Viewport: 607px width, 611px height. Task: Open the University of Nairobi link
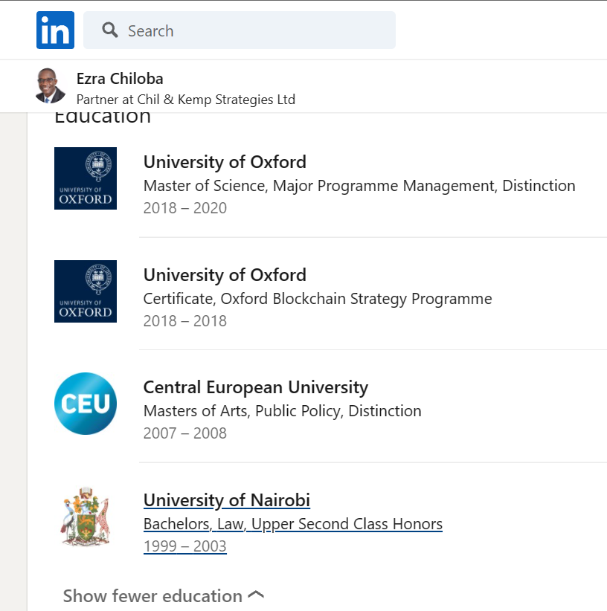[226, 500]
